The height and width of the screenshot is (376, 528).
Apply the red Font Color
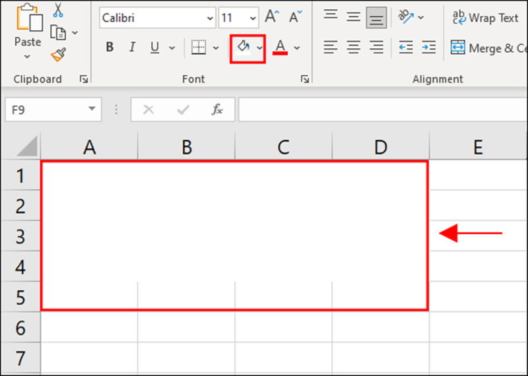(x=280, y=47)
